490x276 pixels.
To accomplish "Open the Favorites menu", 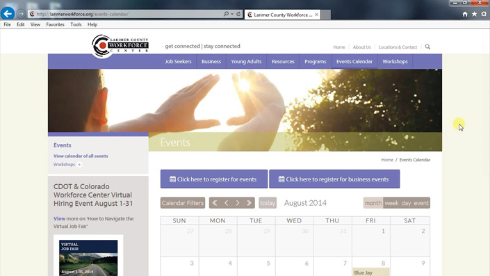I will (x=55, y=24).
